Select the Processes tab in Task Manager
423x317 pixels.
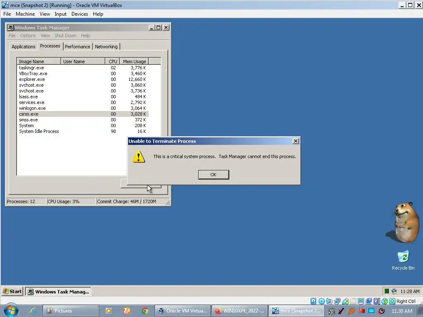[50, 46]
